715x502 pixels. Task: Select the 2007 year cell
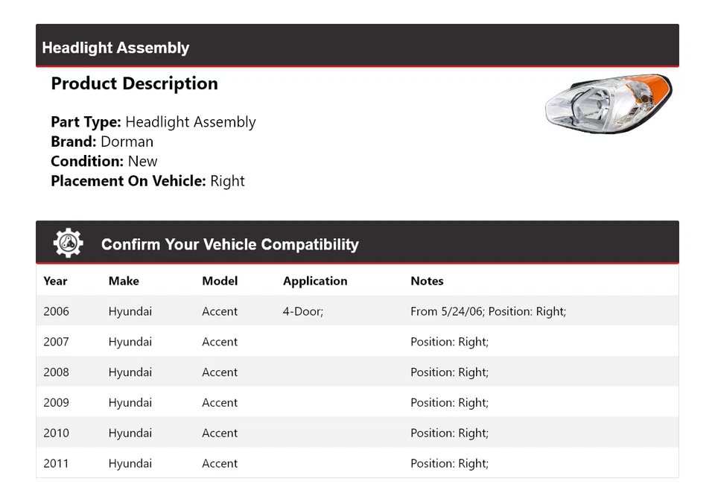pyautogui.click(x=56, y=342)
